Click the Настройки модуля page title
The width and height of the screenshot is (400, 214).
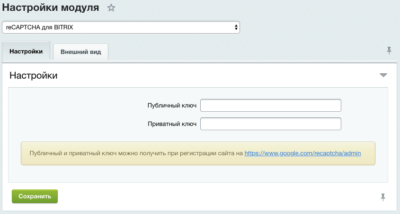pyautogui.click(x=51, y=8)
